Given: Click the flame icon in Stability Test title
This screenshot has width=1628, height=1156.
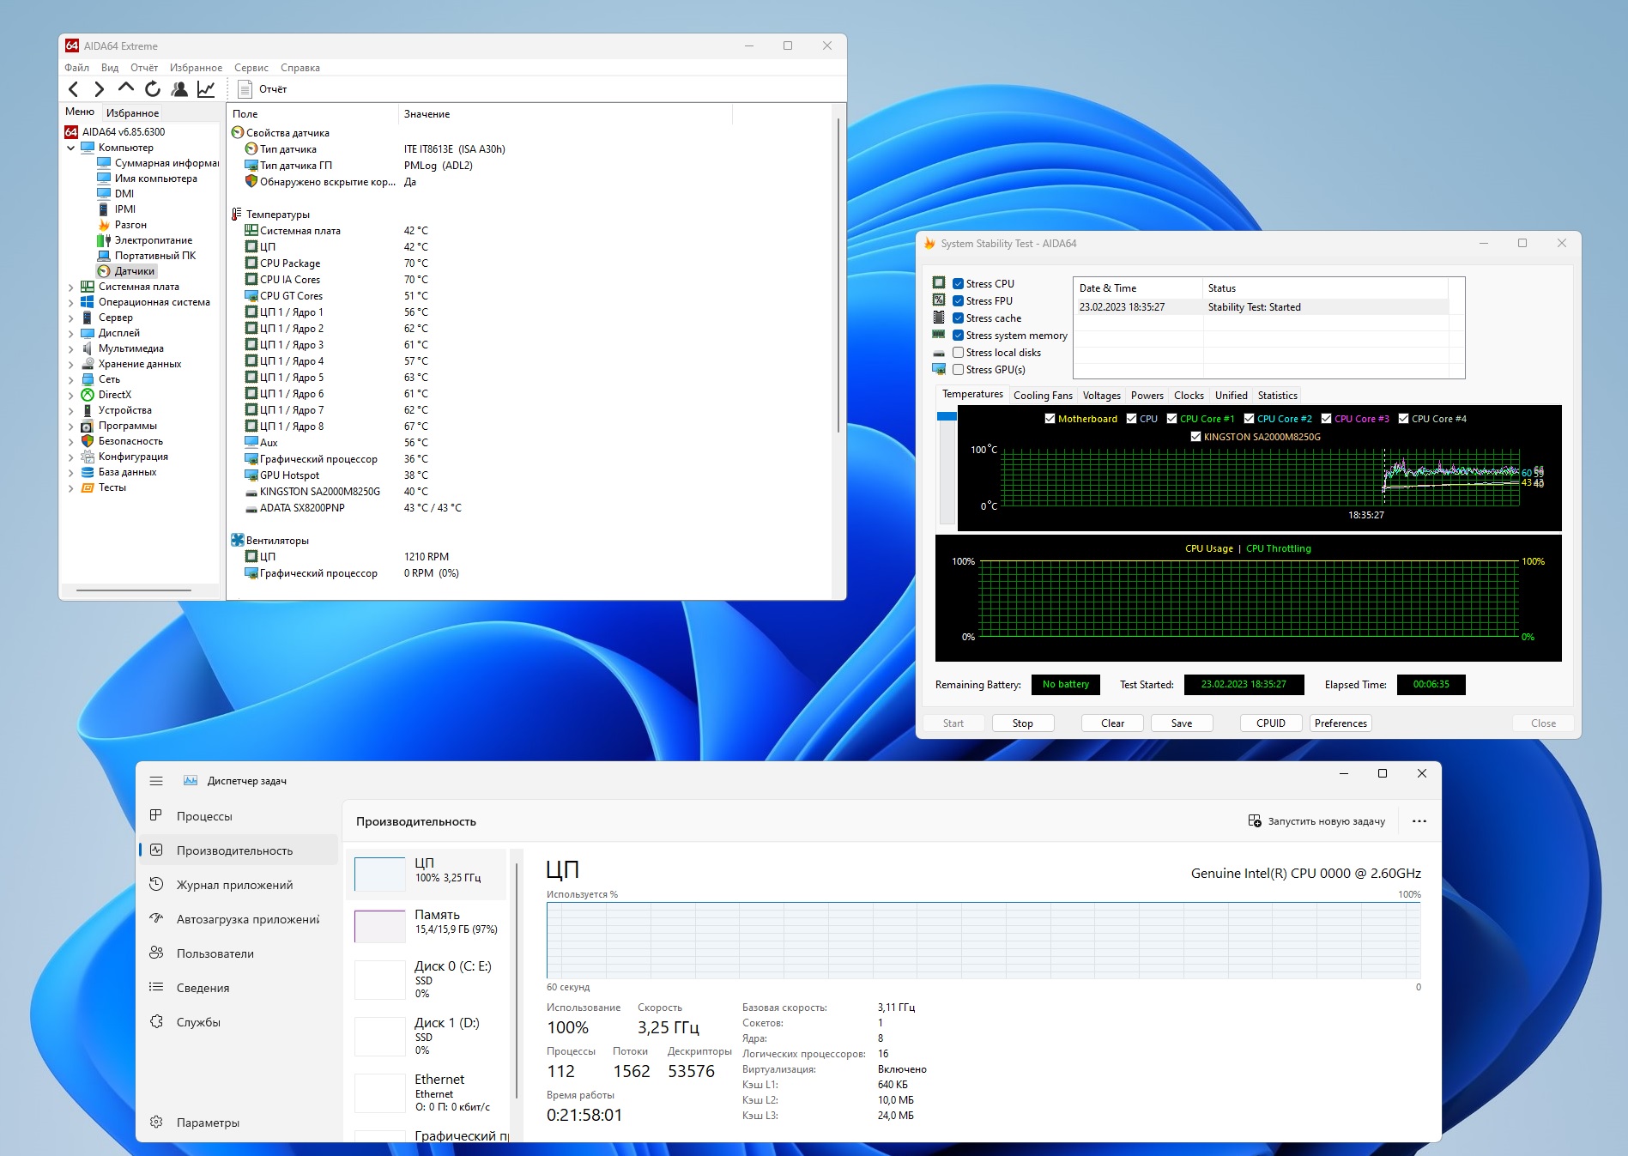Looking at the screenshot, I should [929, 244].
